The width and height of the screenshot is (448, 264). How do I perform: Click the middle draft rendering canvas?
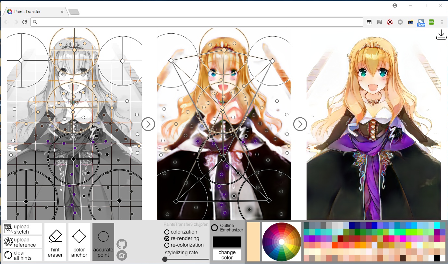(224, 124)
